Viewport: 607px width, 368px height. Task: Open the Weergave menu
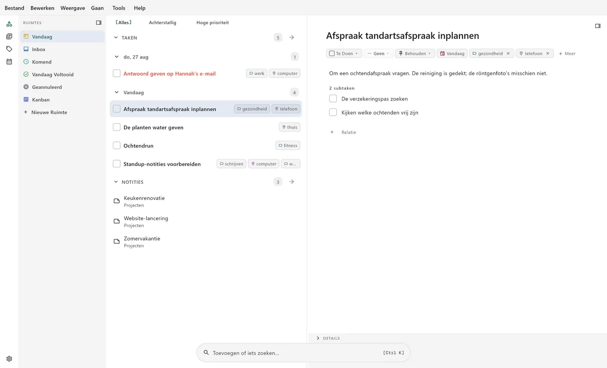(73, 8)
